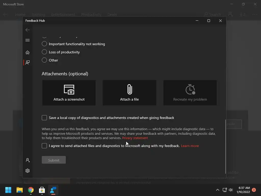Click the Submit button
This screenshot has width=261, height=196.
click(x=54, y=160)
